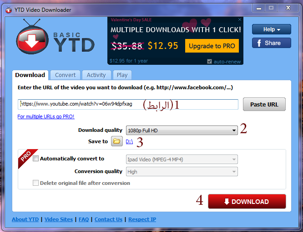Click the D:\ save path link
The width and height of the screenshot is (303, 232).
129,141
